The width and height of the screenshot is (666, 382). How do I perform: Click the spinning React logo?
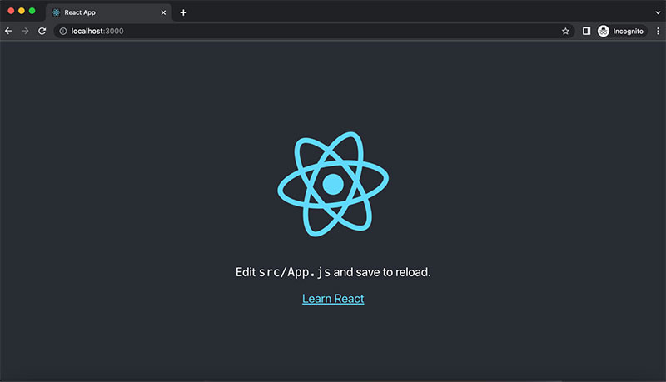coord(333,184)
